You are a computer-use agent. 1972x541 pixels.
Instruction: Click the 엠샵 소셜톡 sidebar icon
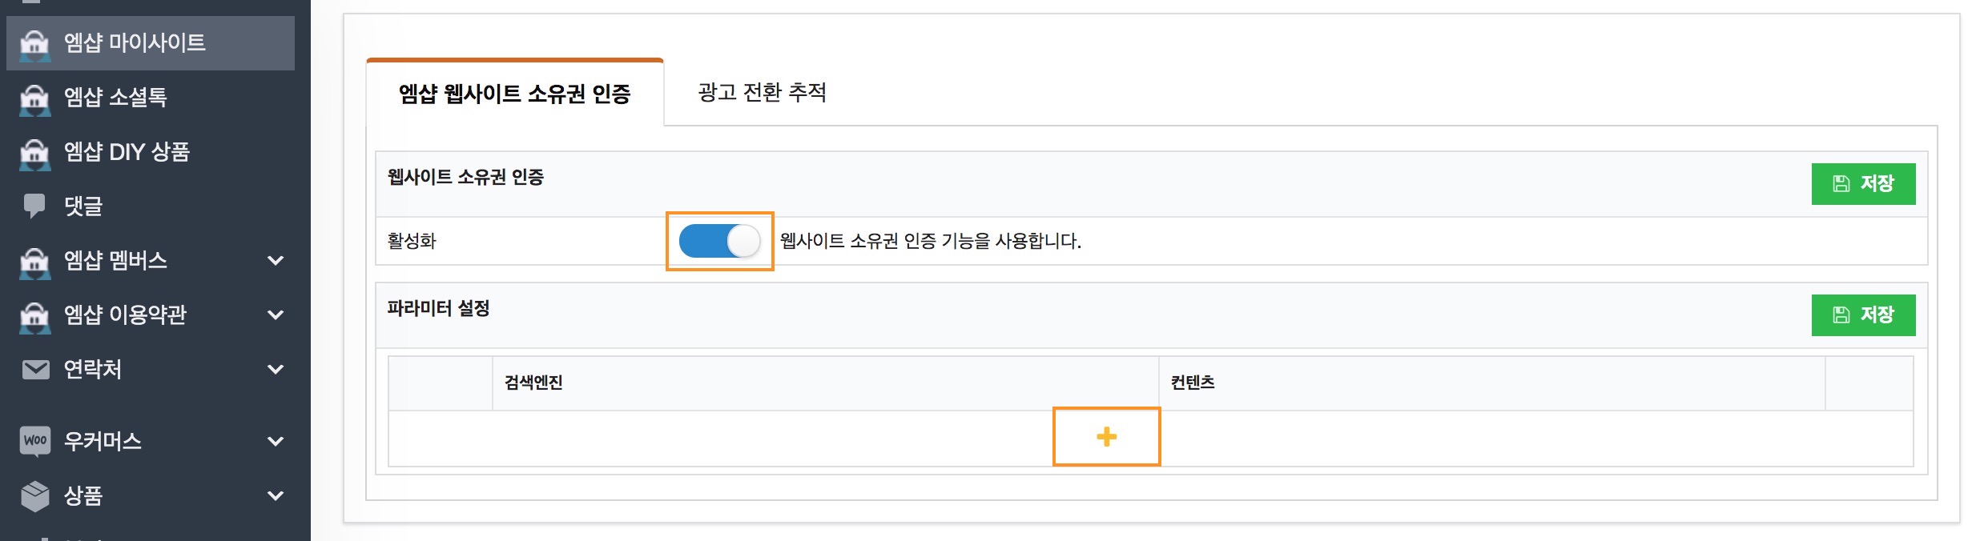click(x=34, y=98)
